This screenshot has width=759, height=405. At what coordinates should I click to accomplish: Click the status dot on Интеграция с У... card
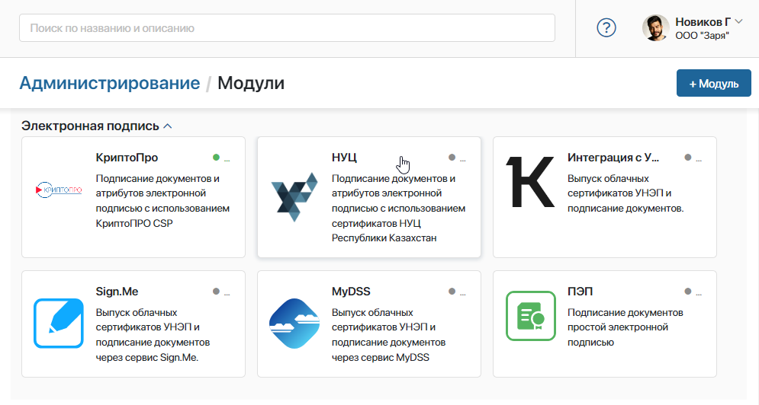click(687, 157)
